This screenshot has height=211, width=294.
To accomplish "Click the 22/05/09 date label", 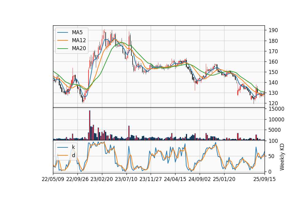I will pos(53,179).
